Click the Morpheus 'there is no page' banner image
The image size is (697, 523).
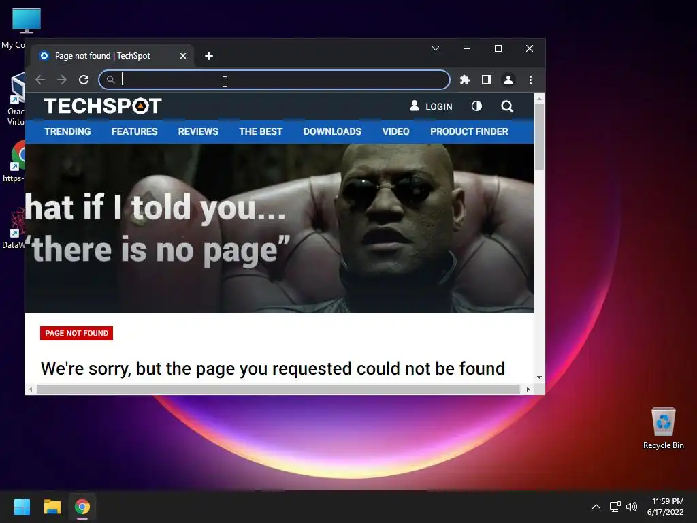point(279,228)
